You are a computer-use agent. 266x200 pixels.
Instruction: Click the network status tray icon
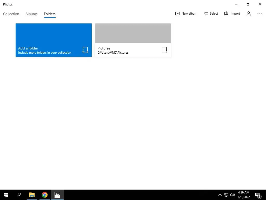pos(226,195)
